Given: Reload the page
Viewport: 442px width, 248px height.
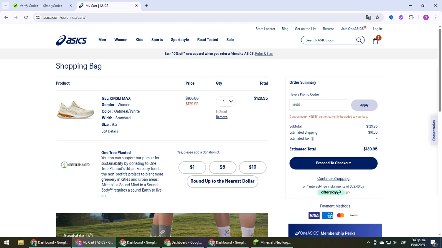Looking at the screenshot, I should [x=26, y=17].
